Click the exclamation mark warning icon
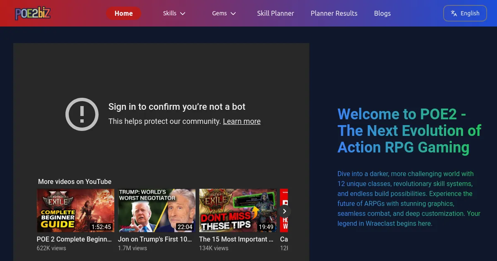Screen dimensions: 497x261 [82, 114]
